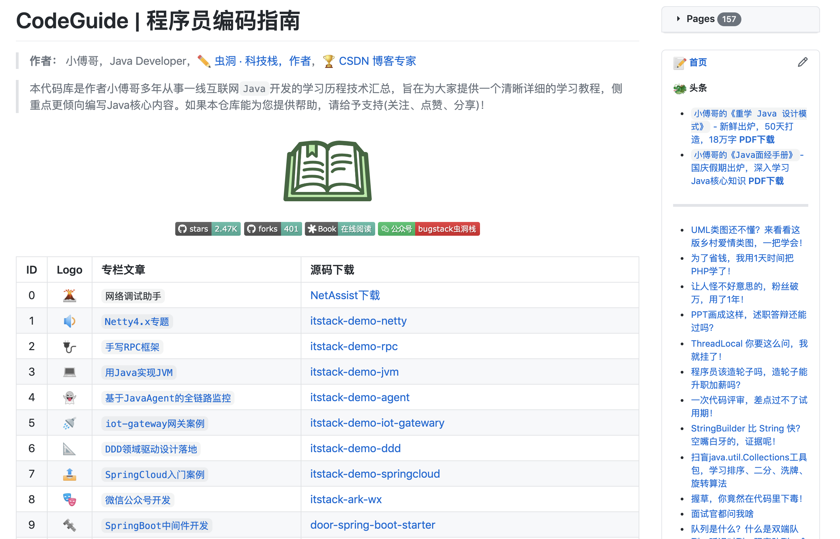The width and height of the screenshot is (840, 539).
Task: Open the GitHub stars 2.47K badge
Action: [208, 229]
